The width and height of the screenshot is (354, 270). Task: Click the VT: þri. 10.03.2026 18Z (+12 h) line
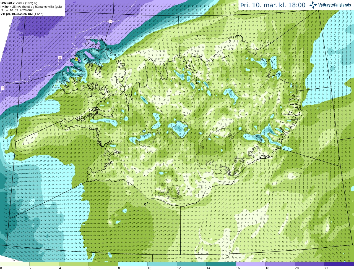[x=22, y=14]
